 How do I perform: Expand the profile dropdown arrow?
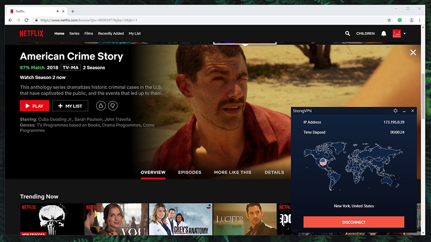point(405,34)
